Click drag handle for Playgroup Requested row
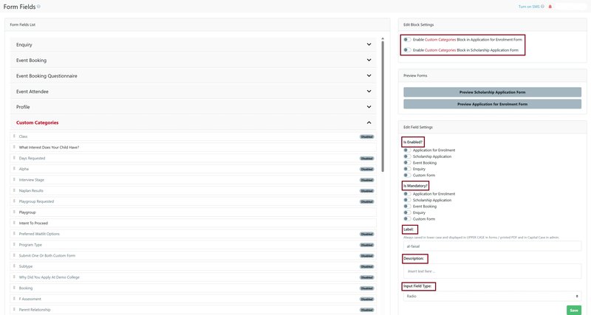Viewport: 591px width, 315px height. pyautogui.click(x=14, y=201)
